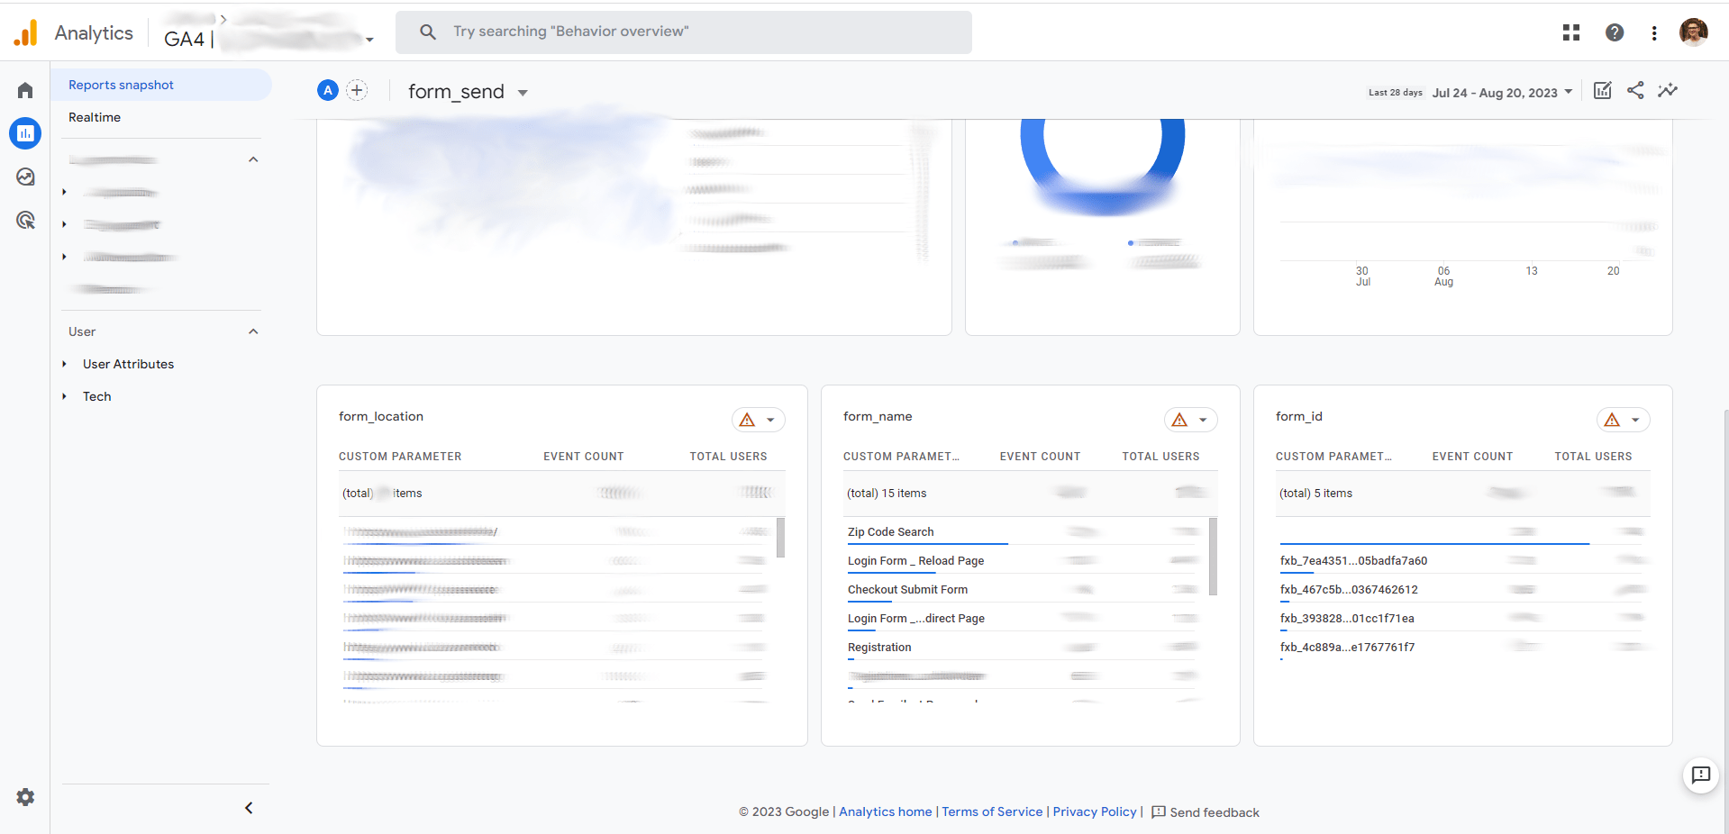Screen dimensions: 1729x834
Task: Open the Home icon in left rail
Action: point(25,90)
